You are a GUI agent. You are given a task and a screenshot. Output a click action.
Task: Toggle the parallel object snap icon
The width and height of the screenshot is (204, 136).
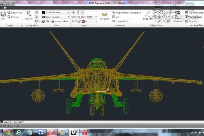[x=159, y=21]
